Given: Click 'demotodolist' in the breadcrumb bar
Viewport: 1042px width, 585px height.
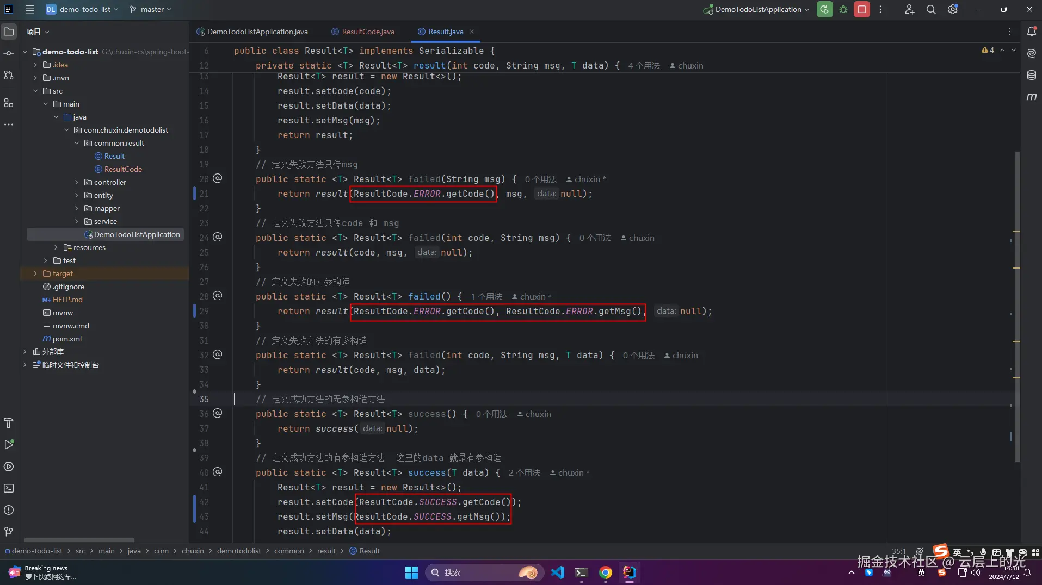Looking at the screenshot, I should pyautogui.click(x=239, y=551).
